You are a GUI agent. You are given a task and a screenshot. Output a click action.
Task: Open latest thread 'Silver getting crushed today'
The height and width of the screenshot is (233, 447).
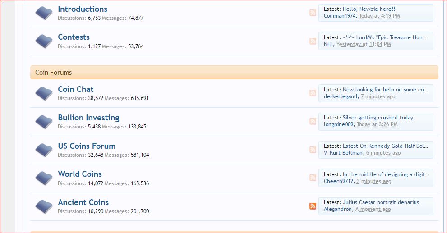pyautogui.click(x=378, y=118)
